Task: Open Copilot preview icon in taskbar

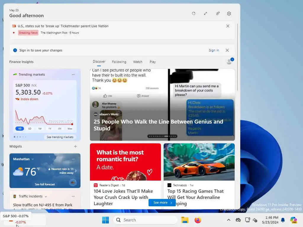Action: pyautogui.click(x=294, y=220)
